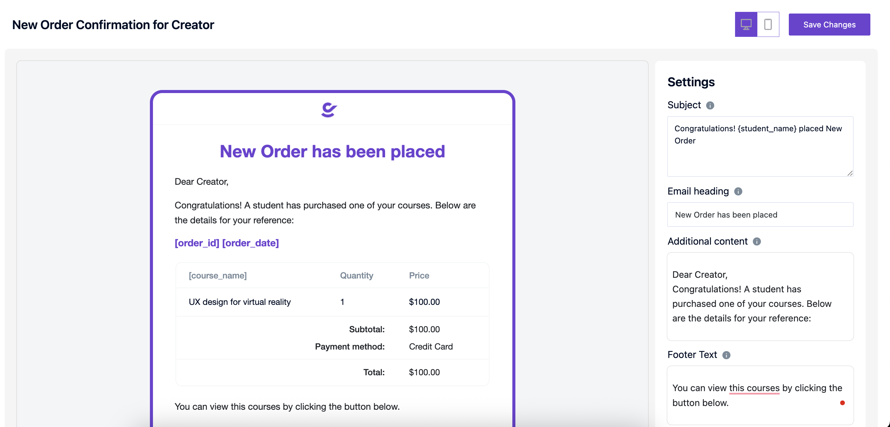Click the info icon next to Subject

[x=710, y=105]
